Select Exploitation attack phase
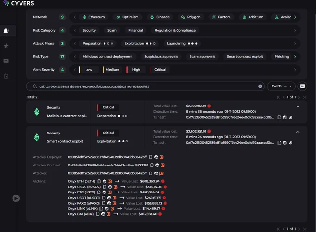 [x=140, y=44]
